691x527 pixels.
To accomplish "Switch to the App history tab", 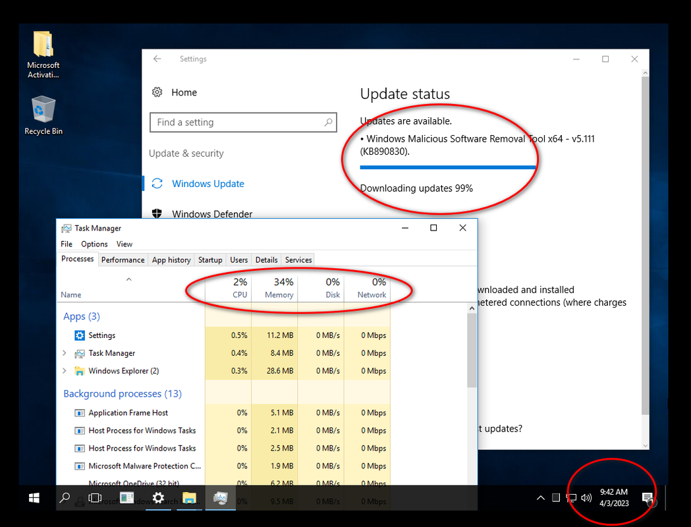I will [171, 260].
